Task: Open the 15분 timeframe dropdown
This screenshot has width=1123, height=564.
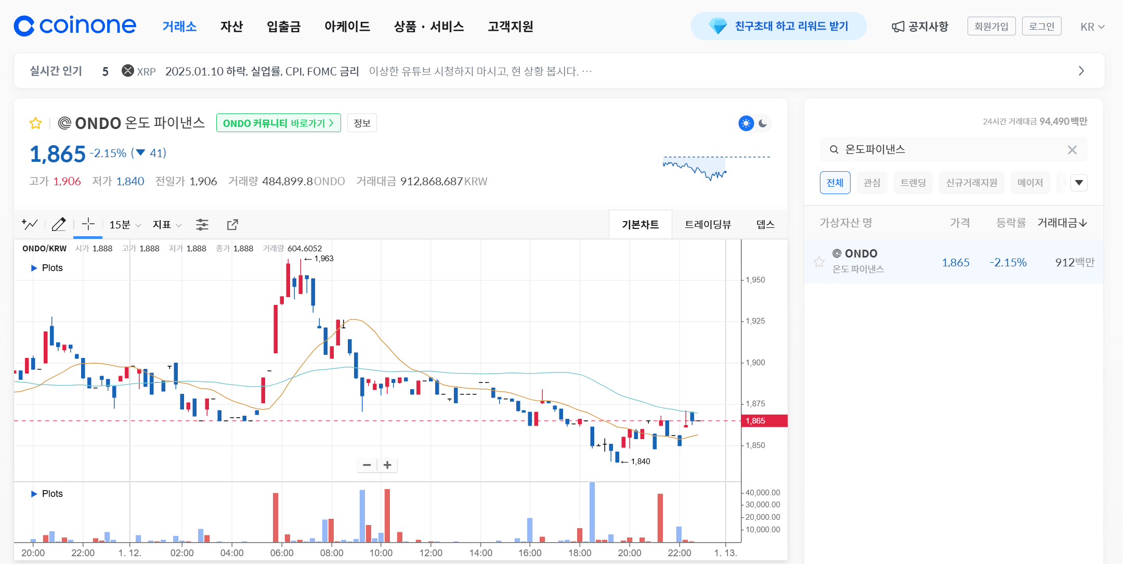Action: coord(123,224)
